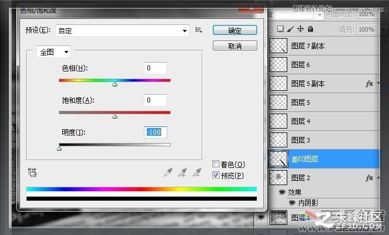Close the Hue/Saturation dialog
This screenshot has width=389, height=235.
tap(251, 8)
